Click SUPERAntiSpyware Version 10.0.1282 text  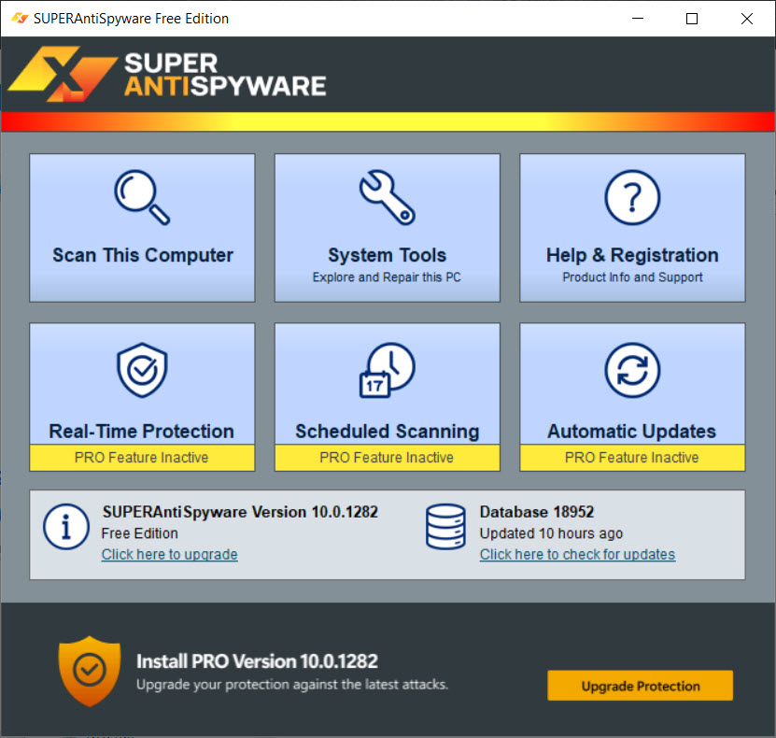click(240, 512)
